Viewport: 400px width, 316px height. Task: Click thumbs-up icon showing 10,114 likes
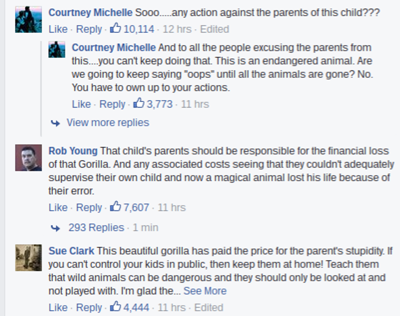click(116, 29)
